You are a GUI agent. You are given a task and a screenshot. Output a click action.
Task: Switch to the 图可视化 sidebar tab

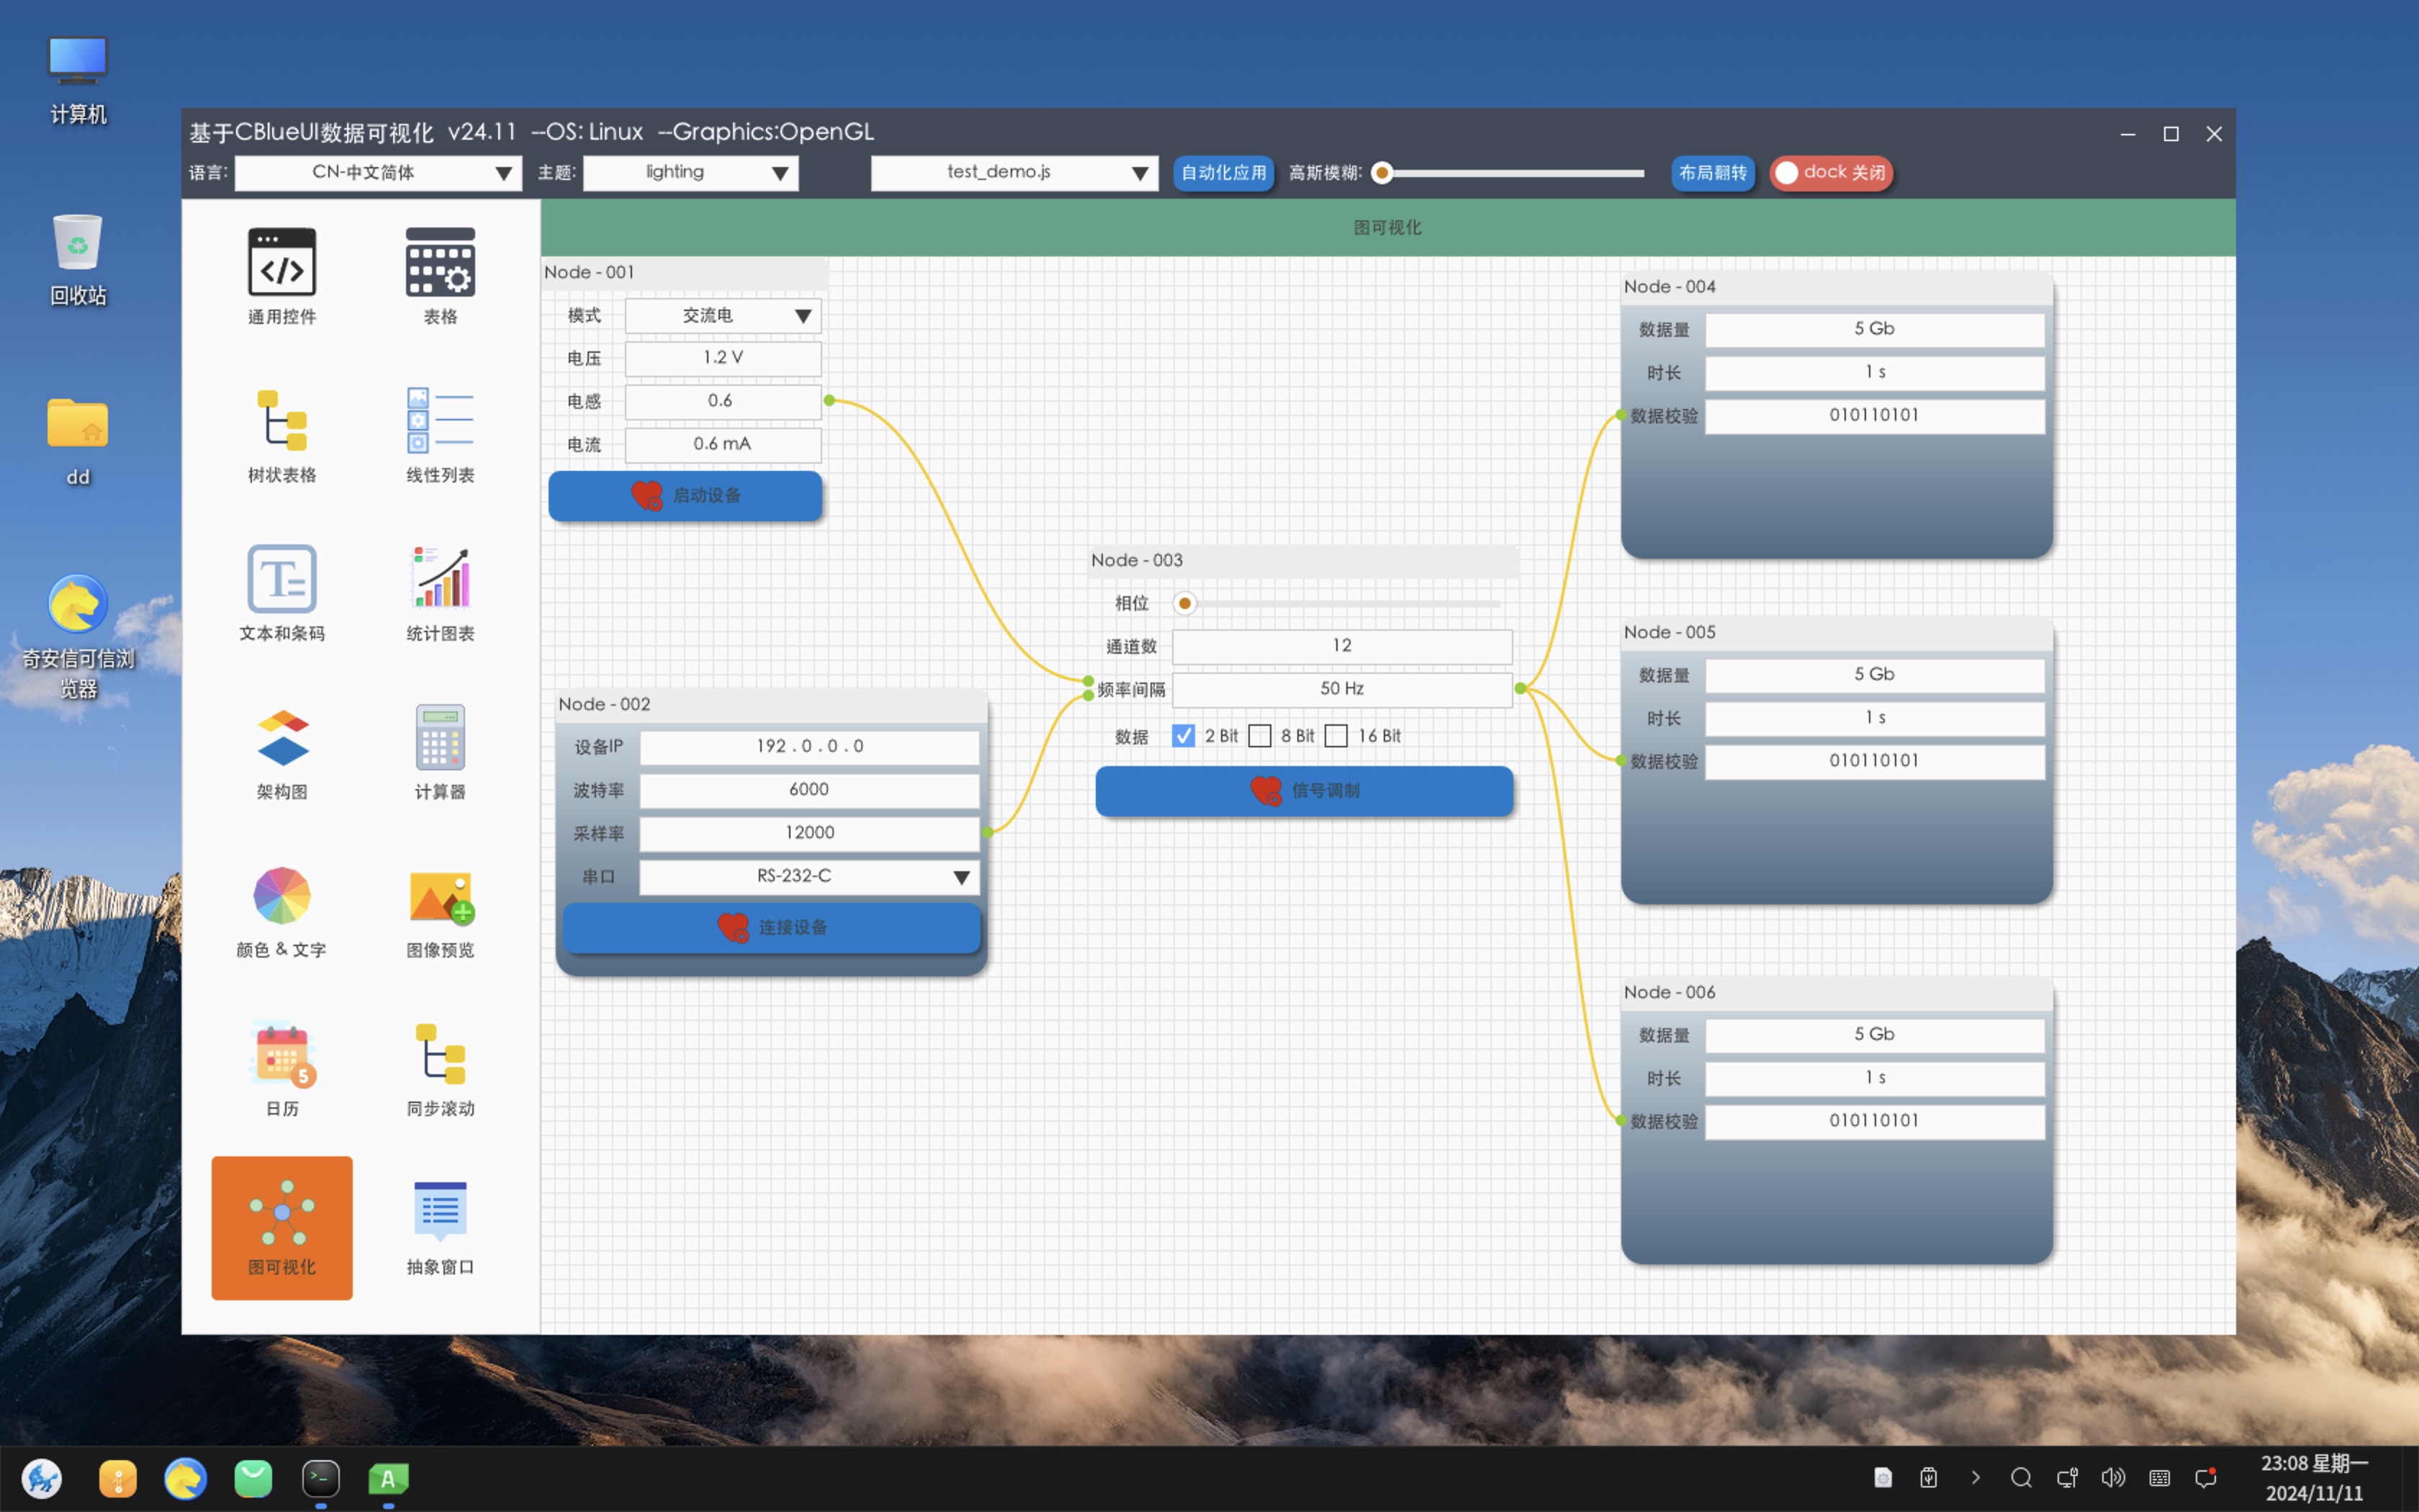point(282,1227)
